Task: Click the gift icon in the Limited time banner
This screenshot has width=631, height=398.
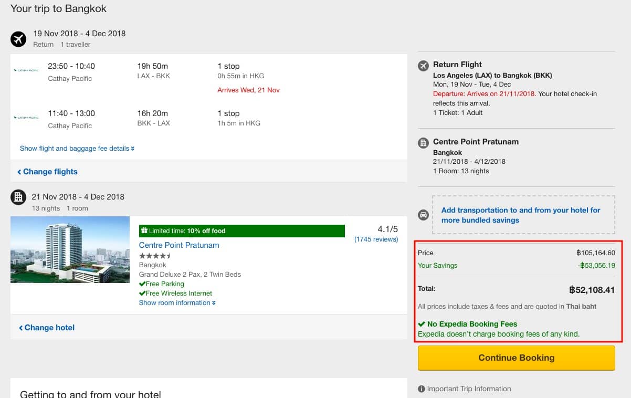Action: (x=144, y=231)
